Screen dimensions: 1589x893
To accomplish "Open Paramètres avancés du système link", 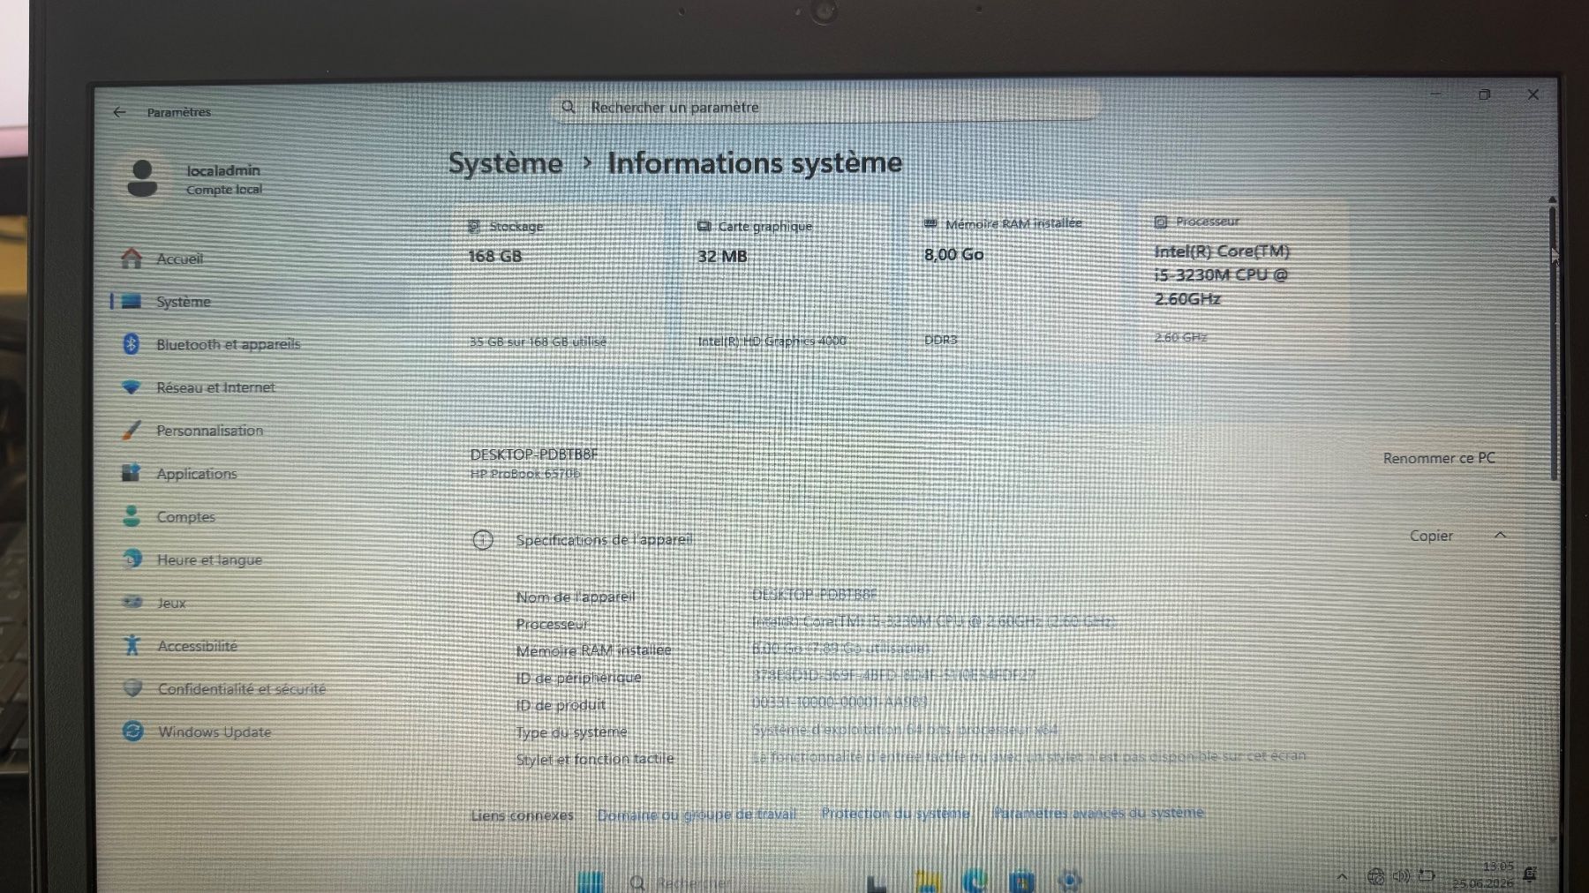I will pos(1098,812).
